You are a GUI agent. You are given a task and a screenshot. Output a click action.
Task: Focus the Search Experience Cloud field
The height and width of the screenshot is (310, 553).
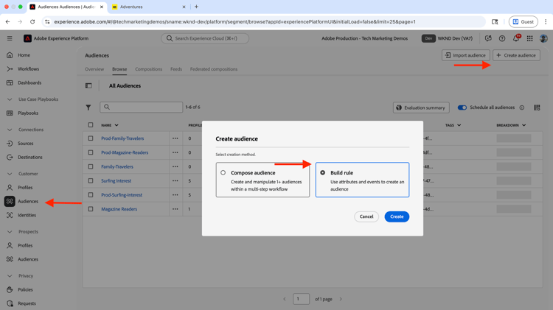(205, 38)
